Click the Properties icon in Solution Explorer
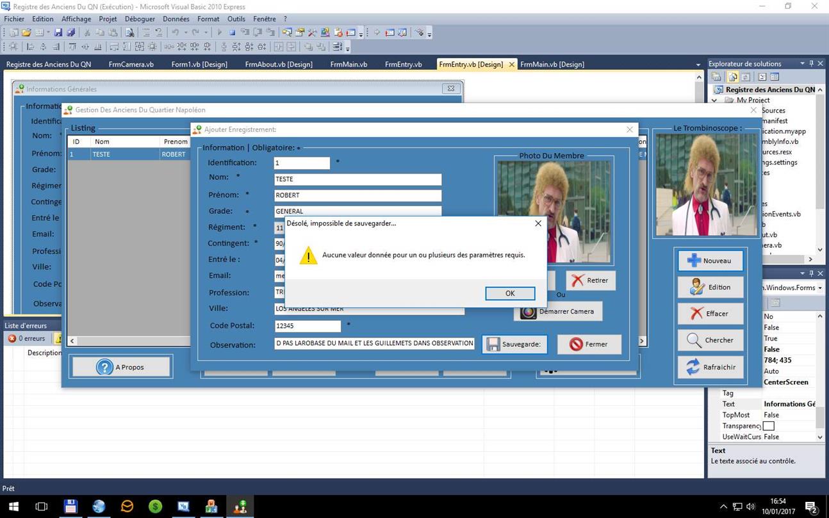829x518 pixels. click(x=716, y=77)
